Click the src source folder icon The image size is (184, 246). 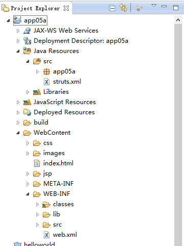[x=37, y=61]
